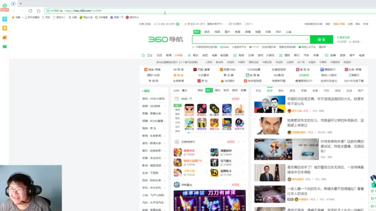Open the 游戏中心 bookmark

tap(133, 17)
